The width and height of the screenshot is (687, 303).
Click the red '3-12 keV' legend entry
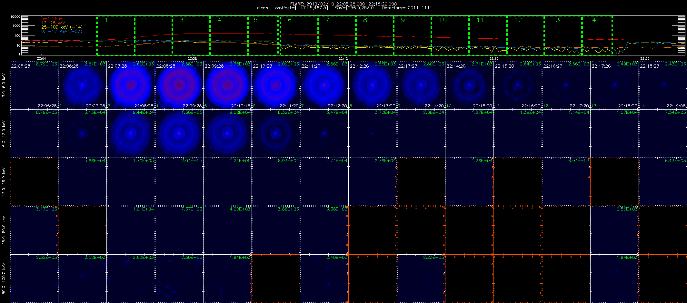click(52, 19)
